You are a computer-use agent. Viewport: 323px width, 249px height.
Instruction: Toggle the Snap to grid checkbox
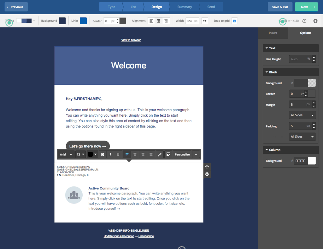234,21
